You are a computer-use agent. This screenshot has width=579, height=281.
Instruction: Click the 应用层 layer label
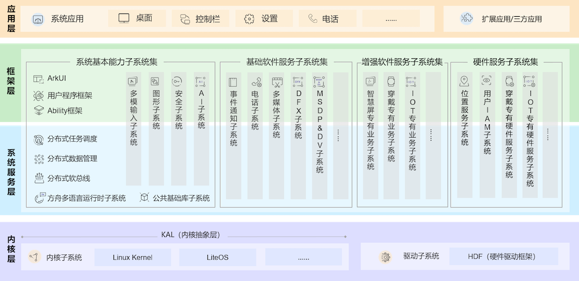(12, 18)
